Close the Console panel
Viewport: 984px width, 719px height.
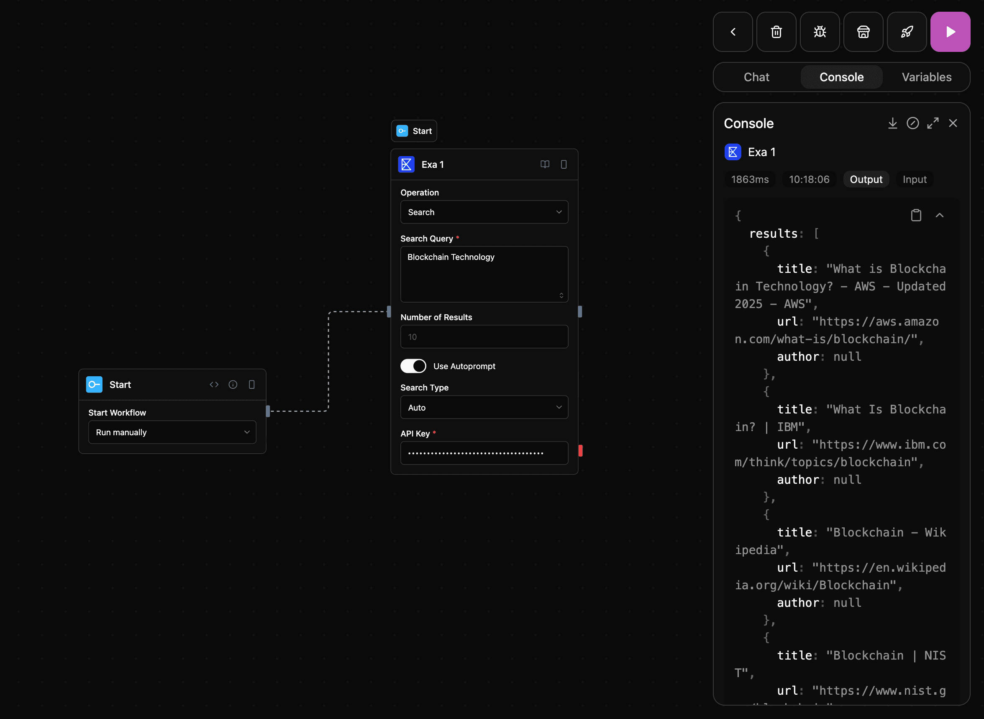tap(953, 123)
